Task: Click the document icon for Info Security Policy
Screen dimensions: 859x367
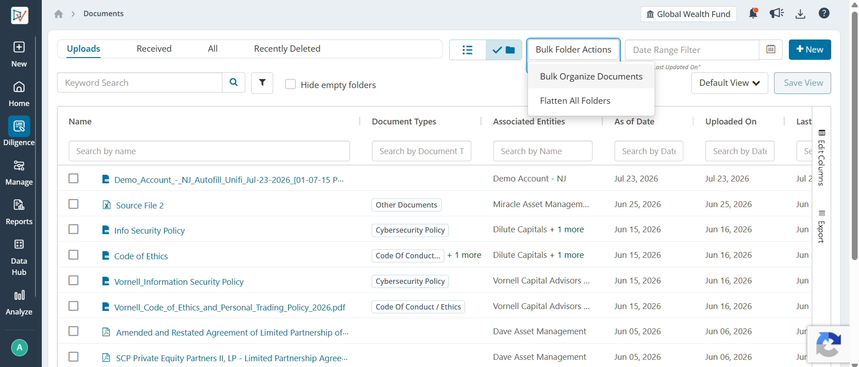Action: pyautogui.click(x=106, y=230)
